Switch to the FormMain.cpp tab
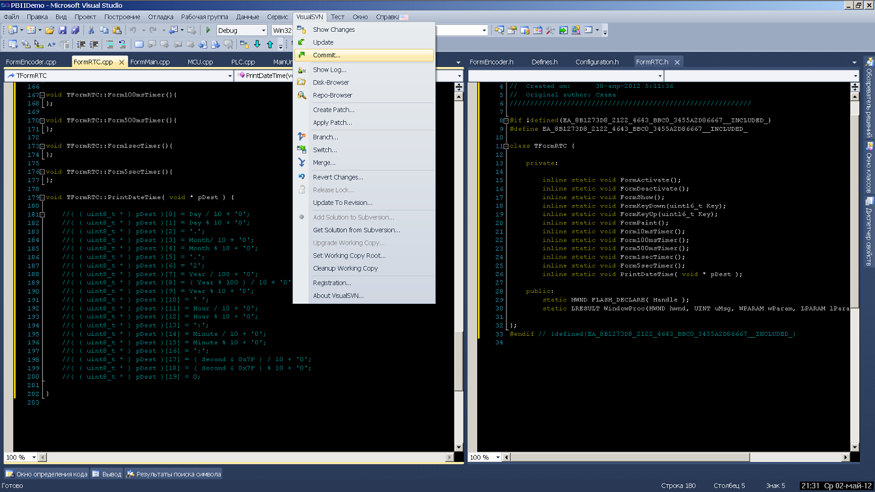Viewport: 875px width, 492px height. (150, 62)
